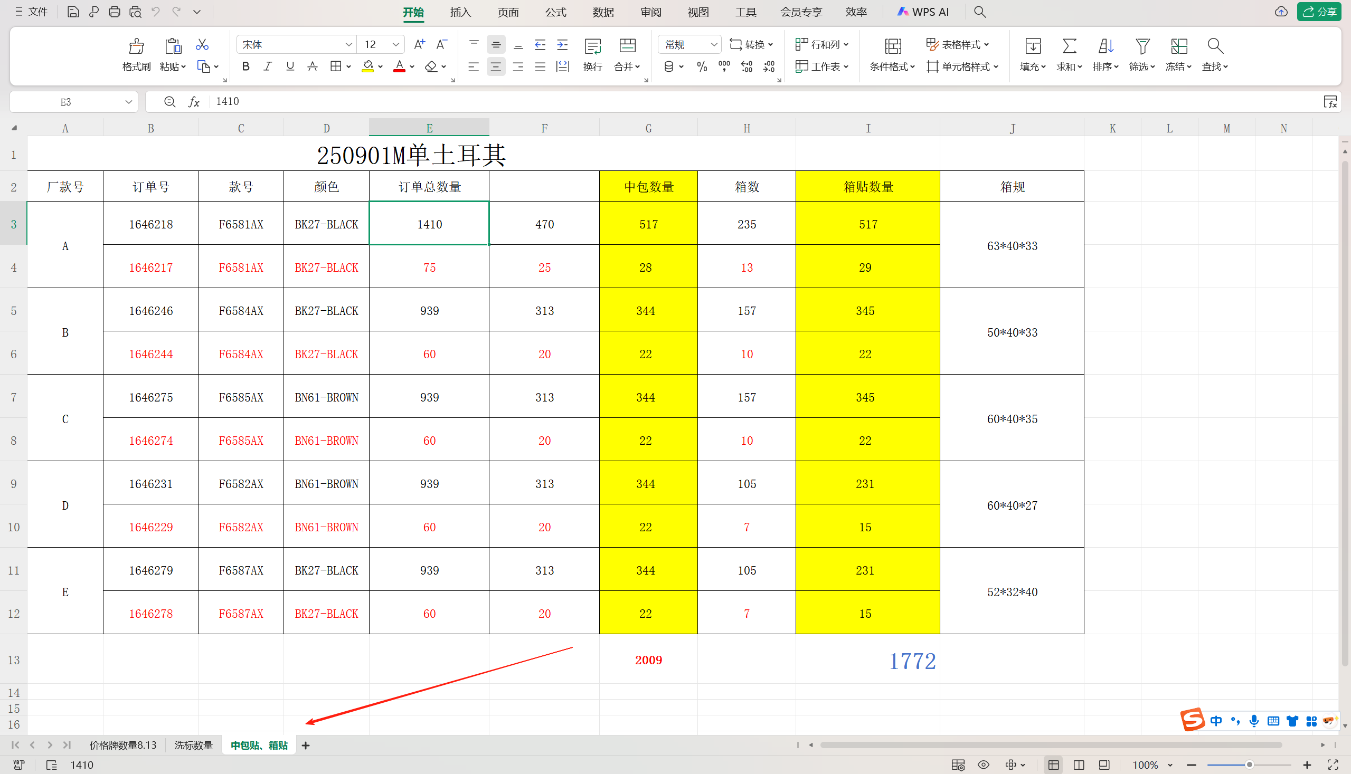
Task: Click the Format Painter icon
Action: click(x=136, y=47)
